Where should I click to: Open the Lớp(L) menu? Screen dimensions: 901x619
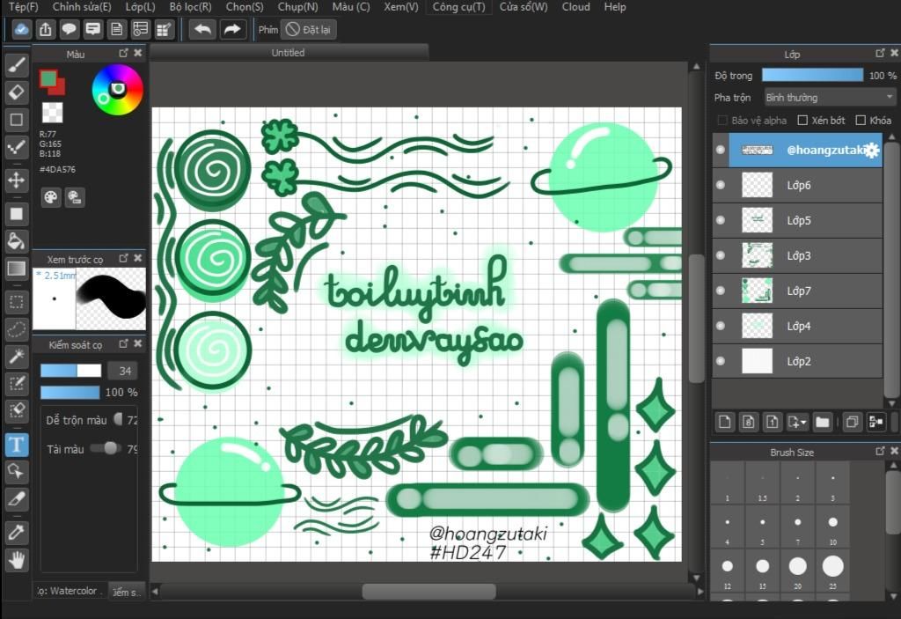click(x=140, y=7)
